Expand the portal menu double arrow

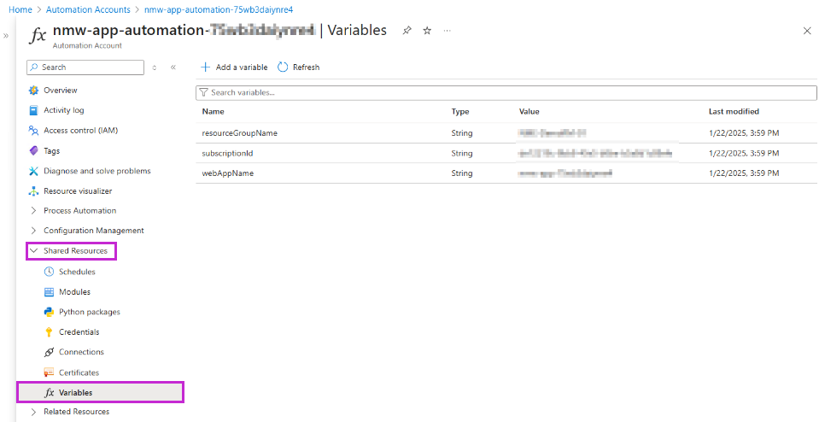[x=6, y=36]
